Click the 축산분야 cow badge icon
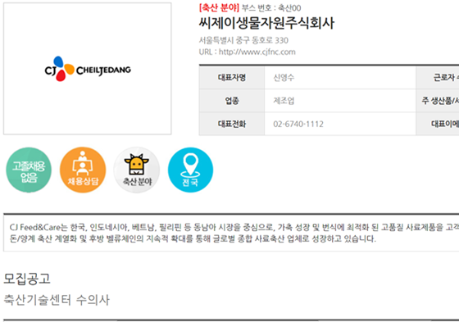Screen dimensions: 459x322 137,170
